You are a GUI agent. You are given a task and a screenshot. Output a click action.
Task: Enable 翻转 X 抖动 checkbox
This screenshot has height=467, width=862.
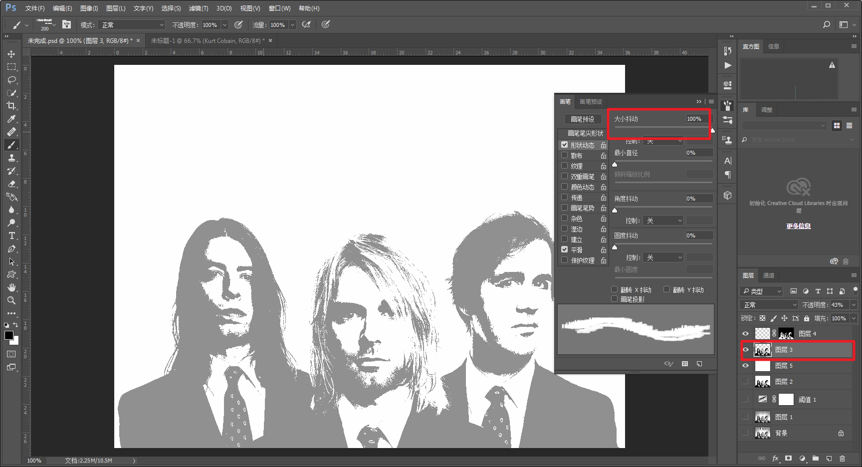tap(615, 289)
